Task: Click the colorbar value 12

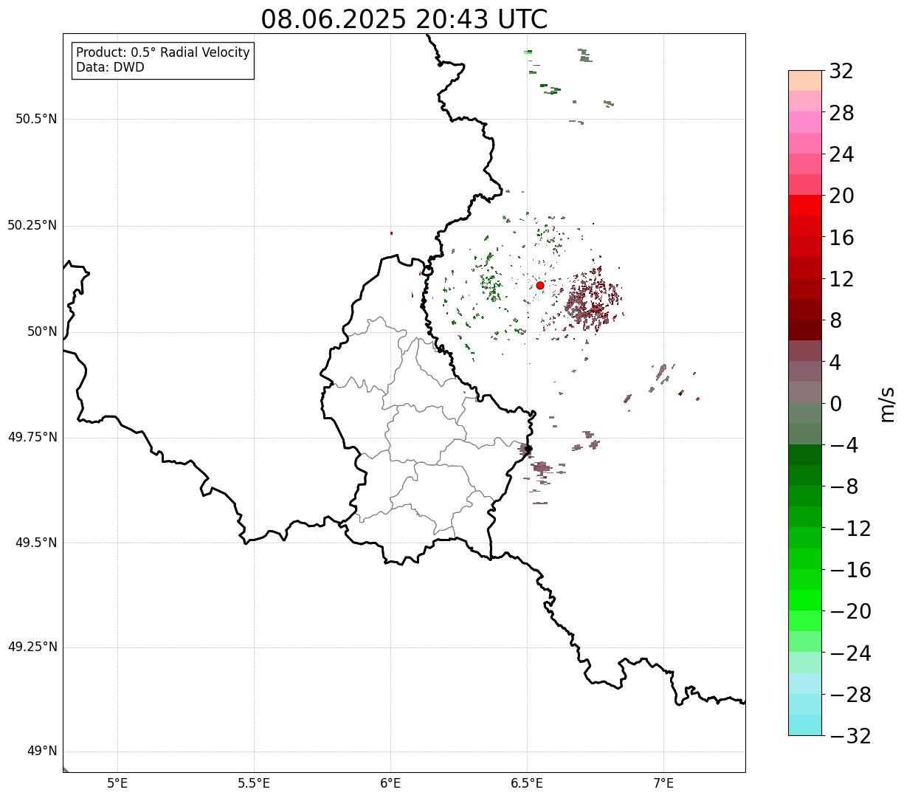Action: [841, 279]
